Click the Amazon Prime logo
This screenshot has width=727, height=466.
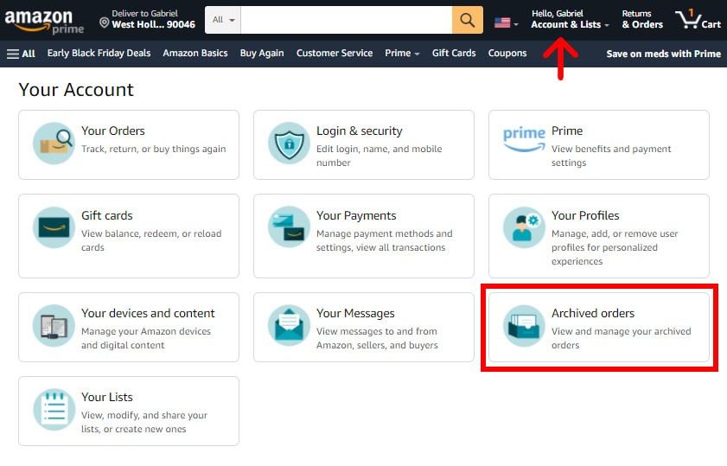click(44, 20)
